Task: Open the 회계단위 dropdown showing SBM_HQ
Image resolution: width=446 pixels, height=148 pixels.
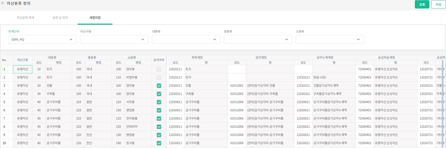Action: tap(42, 39)
